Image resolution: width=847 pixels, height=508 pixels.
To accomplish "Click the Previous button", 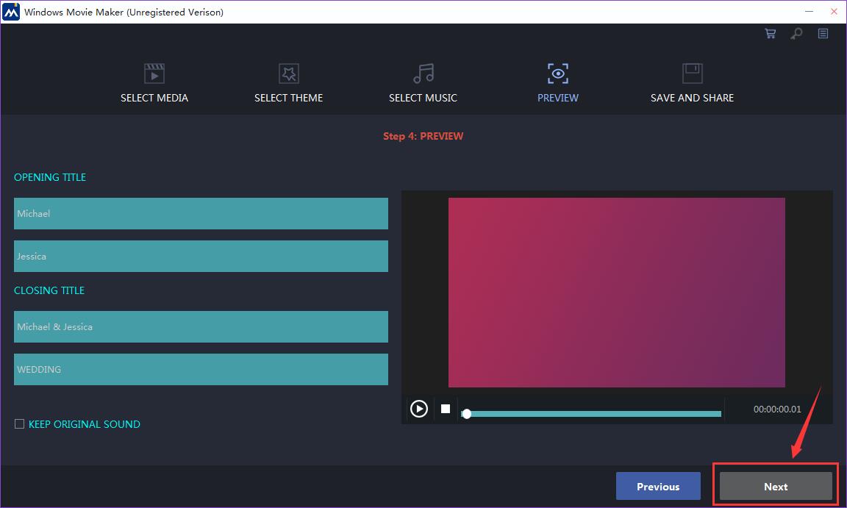I will [x=658, y=486].
